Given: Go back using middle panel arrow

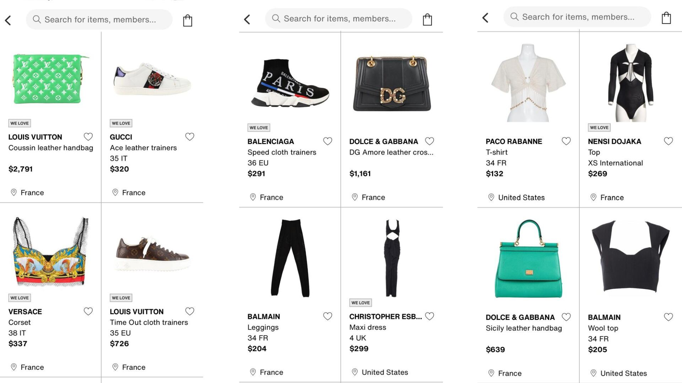Looking at the screenshot, I should tap(247, 19).
